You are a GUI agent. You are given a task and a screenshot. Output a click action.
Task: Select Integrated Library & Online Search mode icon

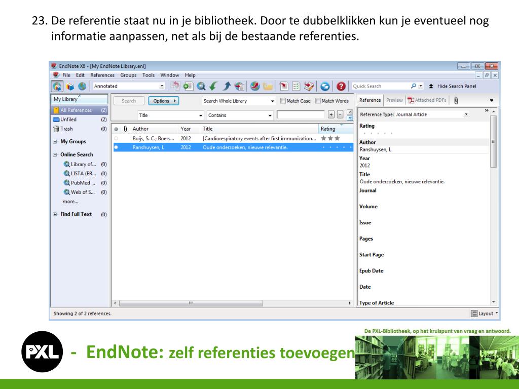[57, 86]
